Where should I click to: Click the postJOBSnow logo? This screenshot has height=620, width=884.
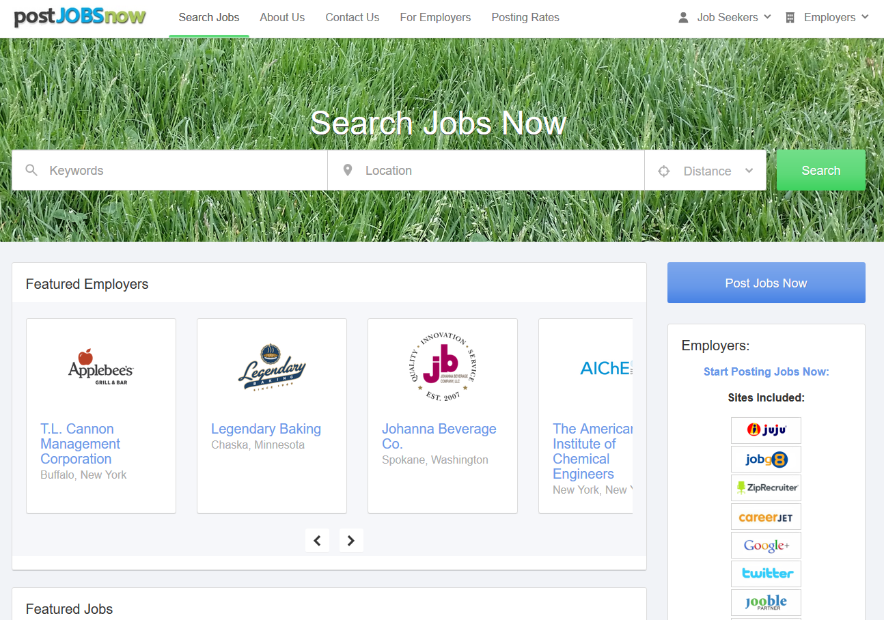coord(80,17)
